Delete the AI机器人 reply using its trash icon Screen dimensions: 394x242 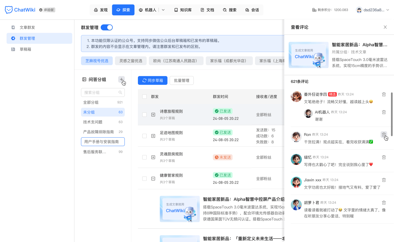(x=384, y=112)
